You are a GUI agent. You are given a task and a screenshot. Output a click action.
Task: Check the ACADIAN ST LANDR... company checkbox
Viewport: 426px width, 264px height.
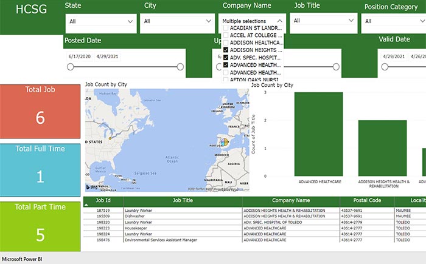[226, 28]
